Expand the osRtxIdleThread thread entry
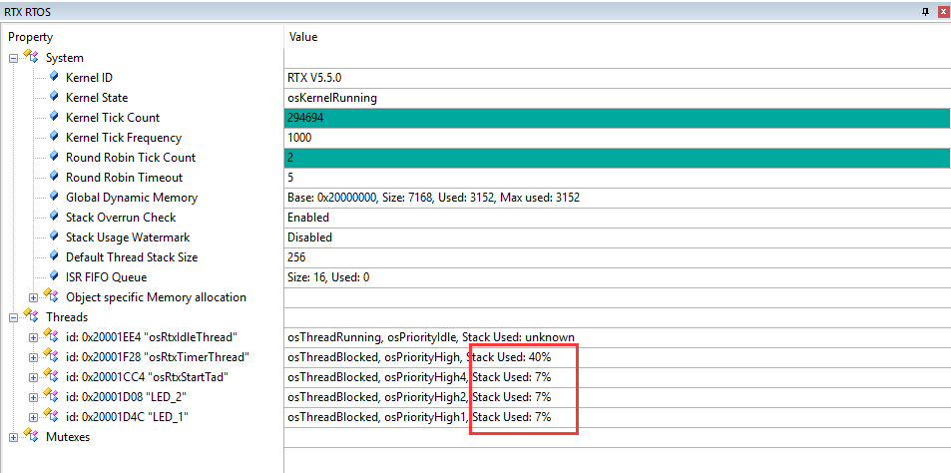 click(x=33, y=337)
